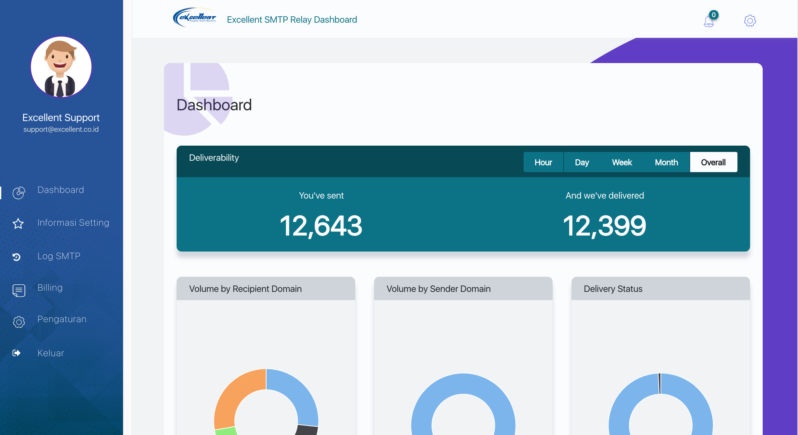Click the Dashboard pie chart sidebar icon
This screenshot has height=435, width=798.
click(x=19, y=193)
